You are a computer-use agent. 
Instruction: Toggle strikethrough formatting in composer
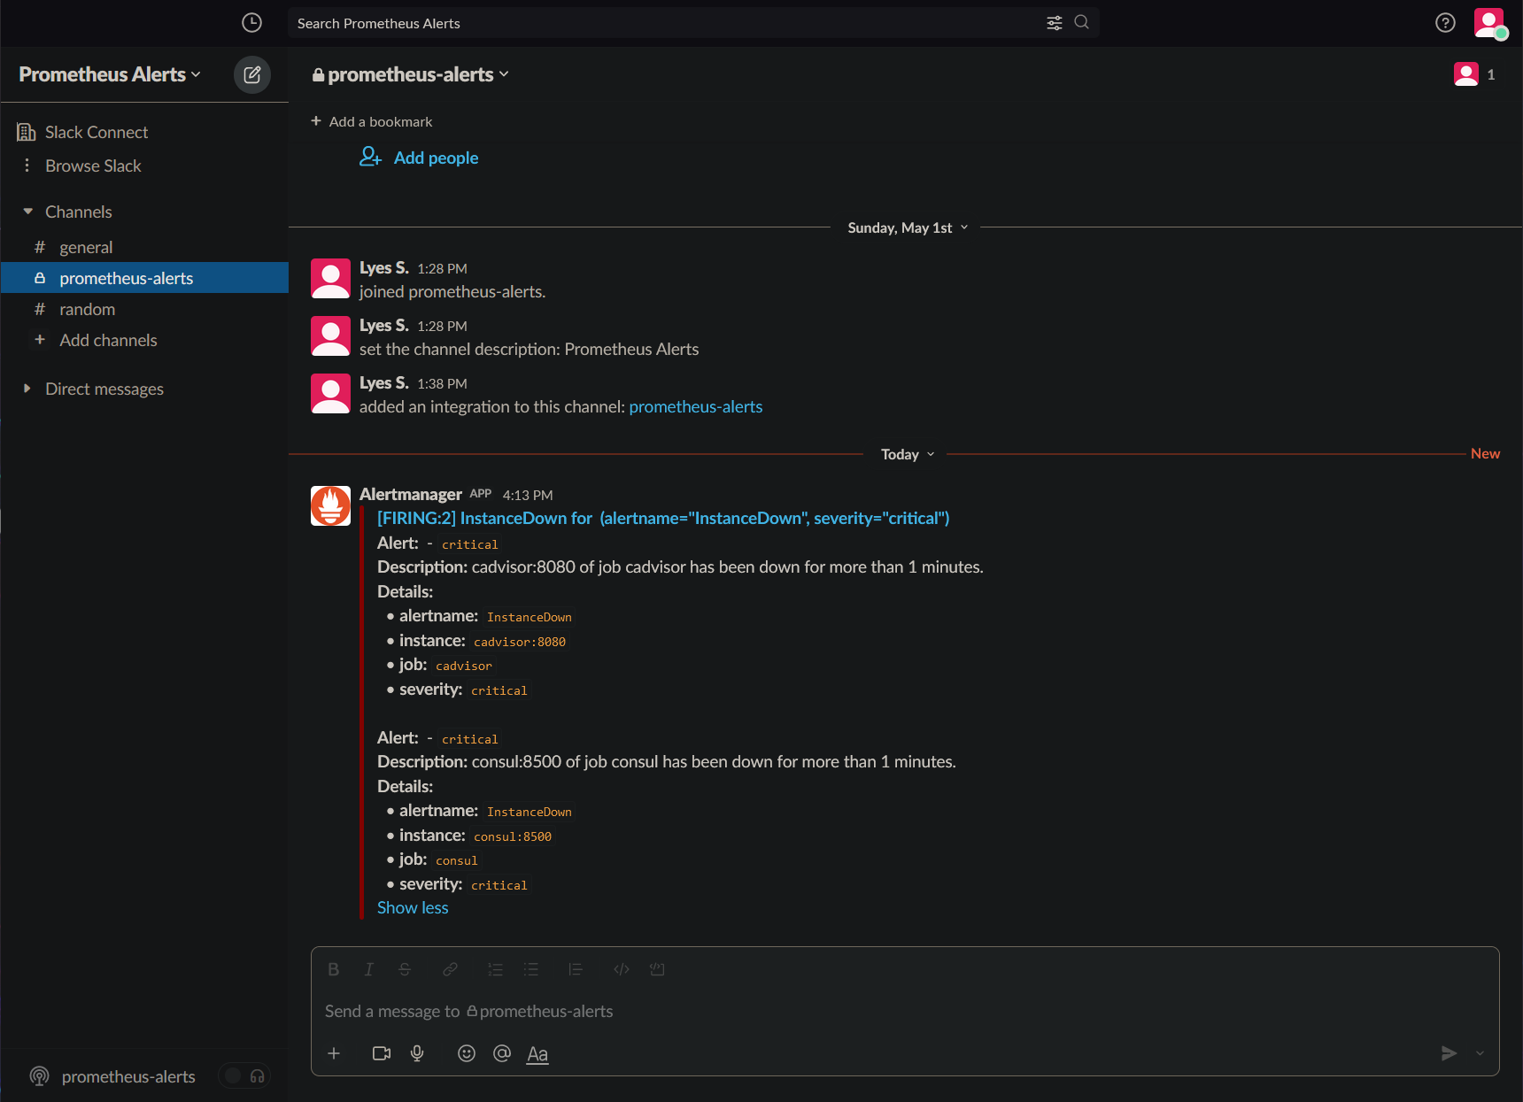(405, 969)
